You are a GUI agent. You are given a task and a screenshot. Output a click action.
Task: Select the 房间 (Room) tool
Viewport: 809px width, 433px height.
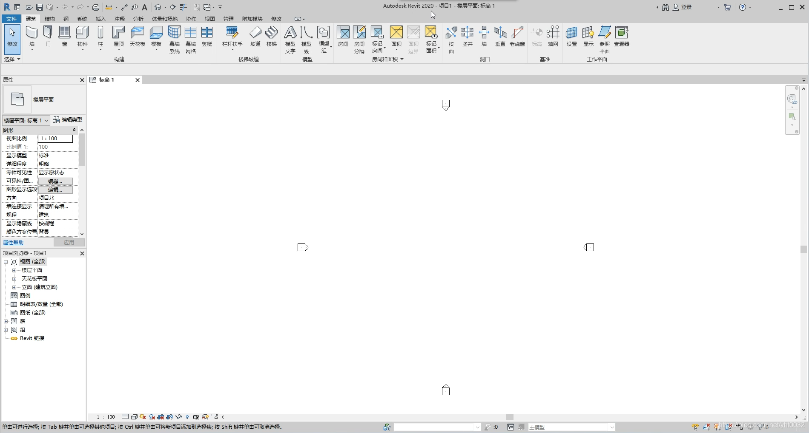[343, 37]
